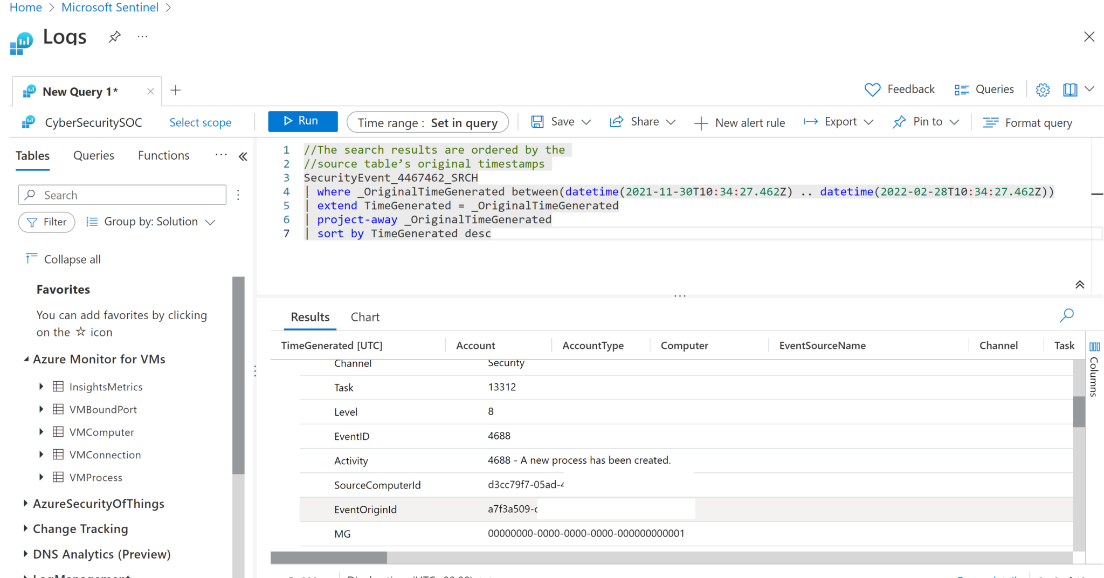Open search in the Results panel
Image resolution: width=1104 pixels, height=578 pixels.
click(1066, 315)
